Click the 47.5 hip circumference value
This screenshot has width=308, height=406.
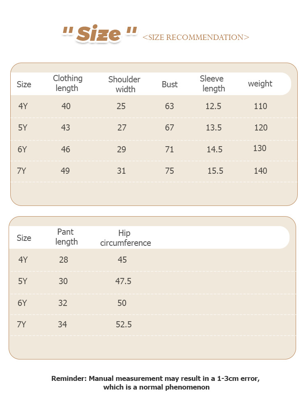tap(123, 281)
